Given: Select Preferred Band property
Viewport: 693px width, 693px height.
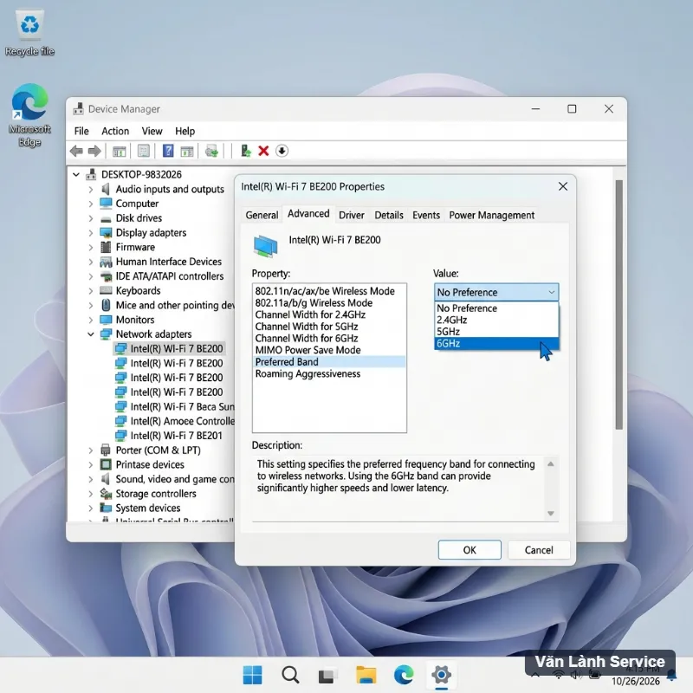Looking at the screenshot, I should pos(329,362).
